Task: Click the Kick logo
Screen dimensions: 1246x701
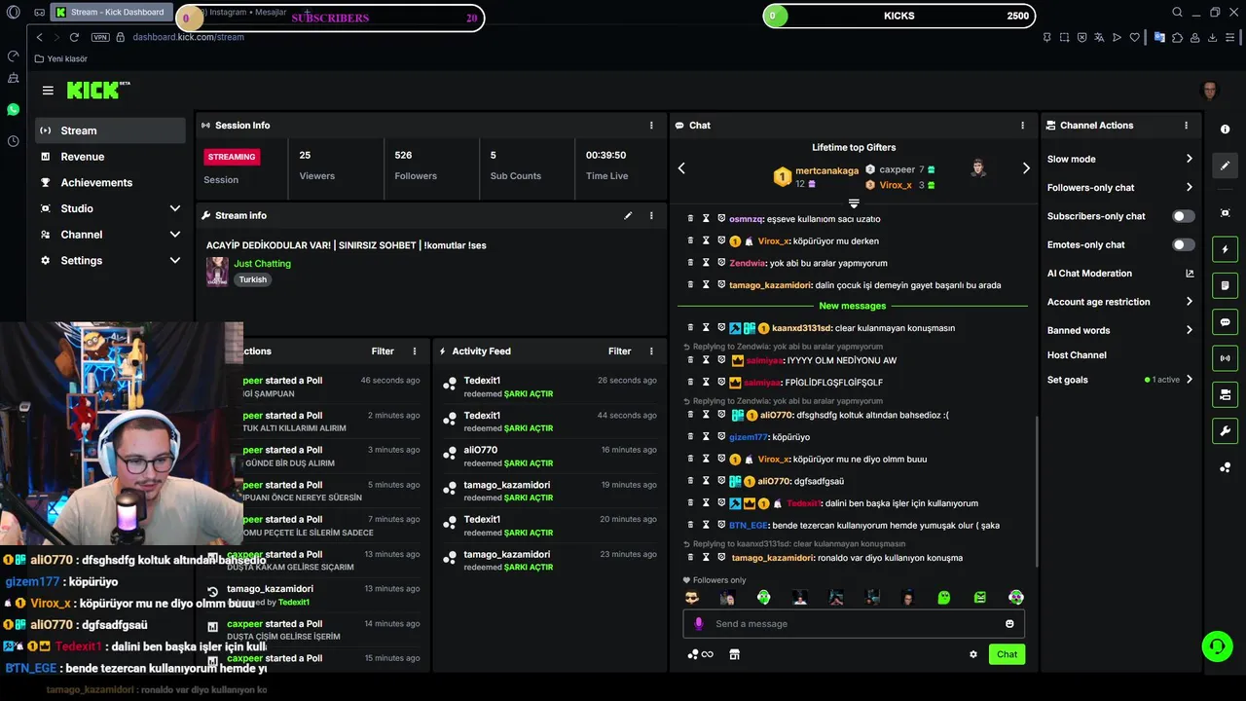Action: [97, 90]
